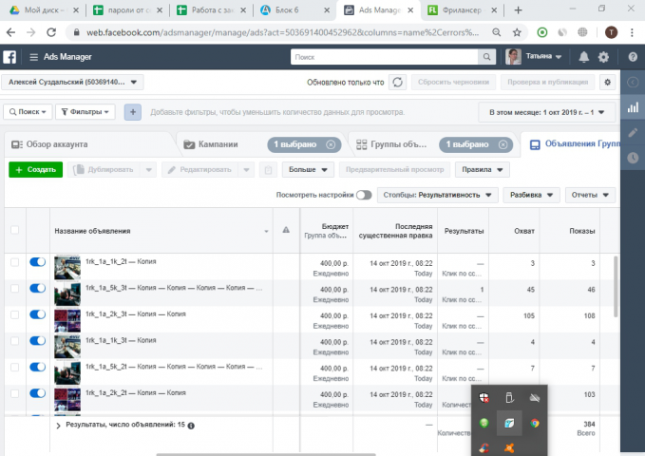Click the Сбросить черновики button

tap(453, 83)
